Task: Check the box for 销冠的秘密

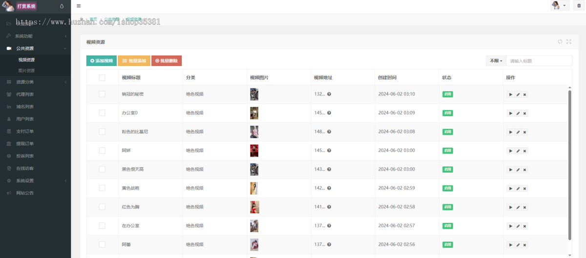Action: [102, 94]
